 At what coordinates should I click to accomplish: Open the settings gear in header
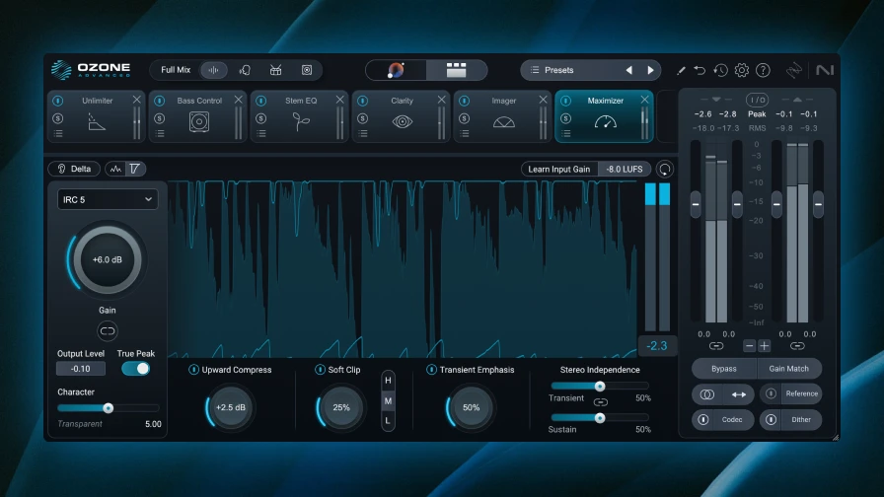(742, 70)
